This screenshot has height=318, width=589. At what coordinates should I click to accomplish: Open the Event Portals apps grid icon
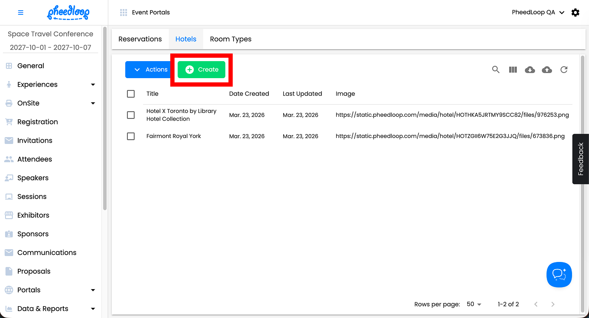[x=124, y=12]
